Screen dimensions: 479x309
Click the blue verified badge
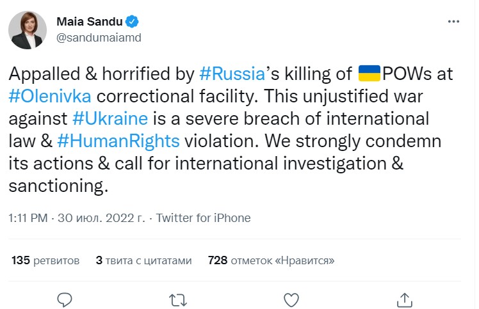coord(132,21)
